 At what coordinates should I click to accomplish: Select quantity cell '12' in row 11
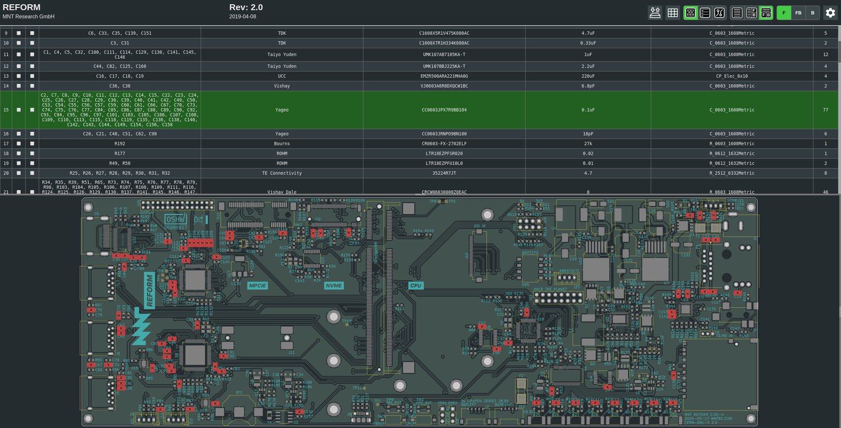coord(825,55)
